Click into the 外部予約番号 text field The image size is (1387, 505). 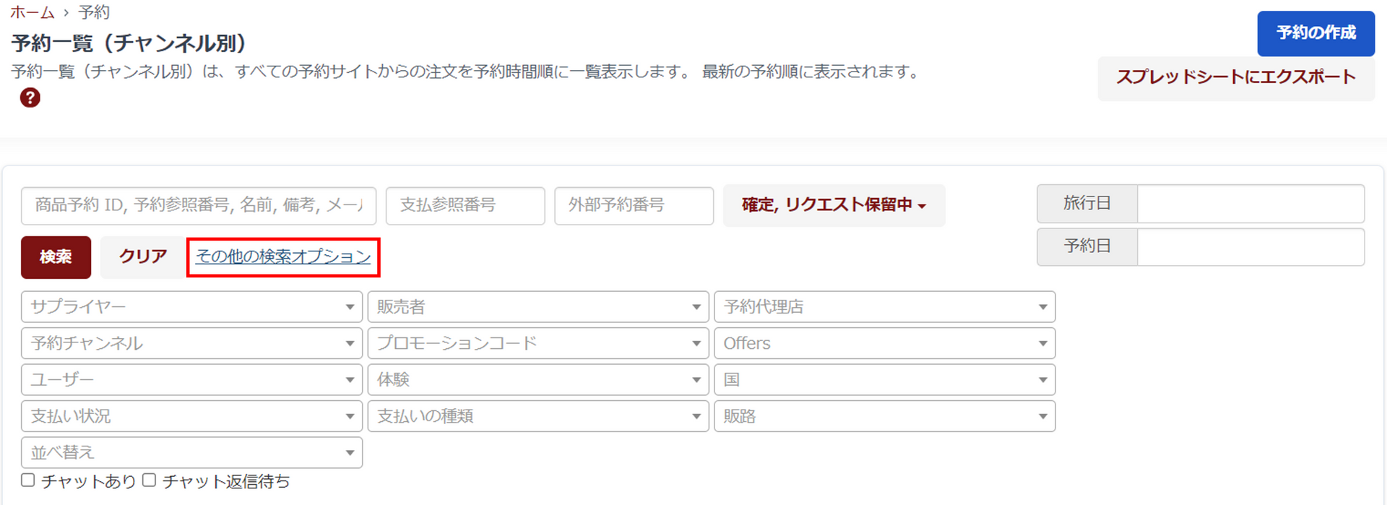point(634,205)
